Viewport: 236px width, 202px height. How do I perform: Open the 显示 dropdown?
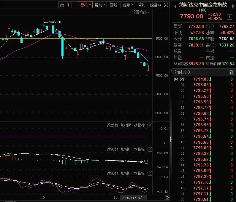point(128,5)
